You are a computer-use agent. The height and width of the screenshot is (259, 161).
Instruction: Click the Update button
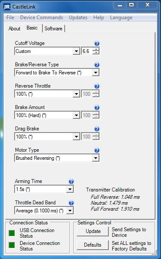(93, 231)
